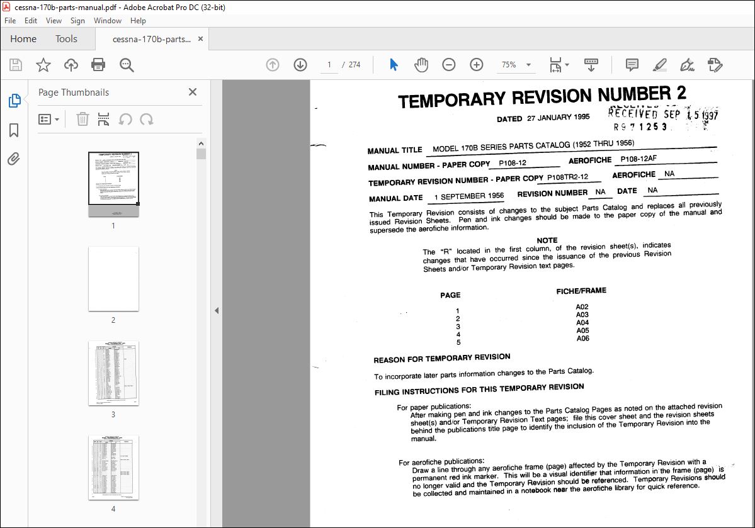Click the page number input field
This screenshot has width=755, height=528.
coord(329,64)
